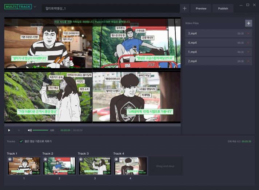Remove 3.mp4 using its red X
This screenshot has height=190, width=259.
coord(248,33)
